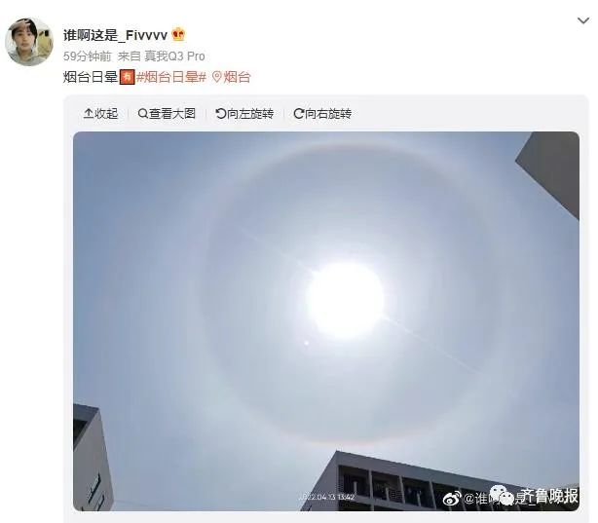Viewport: 598px width, 523px height.
Task: Click the location pin icon
Action: [216, 78]
